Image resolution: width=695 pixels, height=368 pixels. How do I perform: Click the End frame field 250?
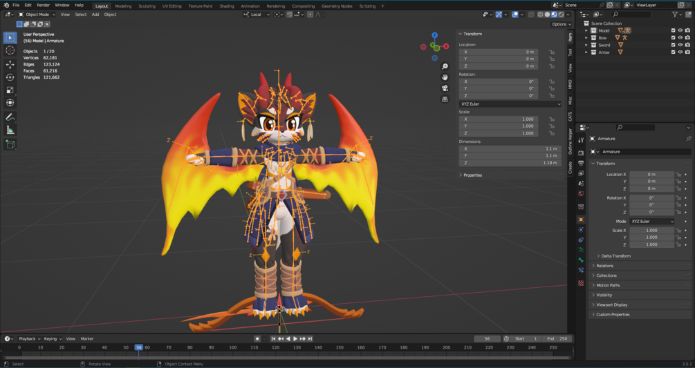coord(557,339)
